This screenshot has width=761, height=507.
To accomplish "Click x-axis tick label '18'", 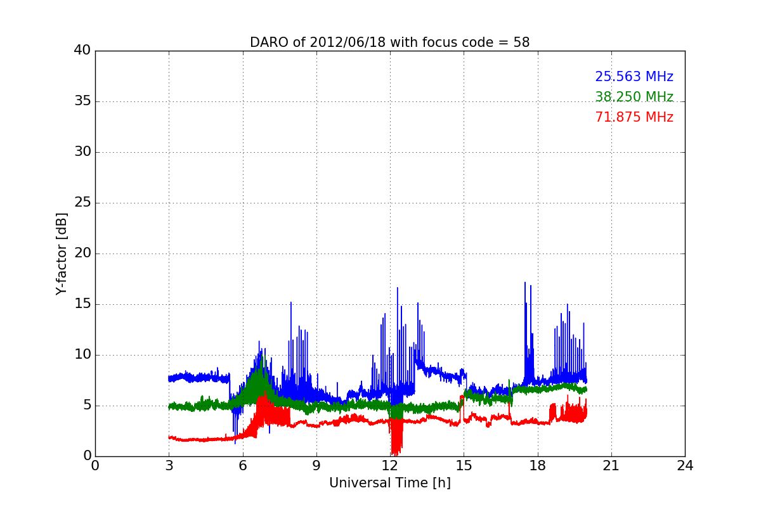I will 537,466.
